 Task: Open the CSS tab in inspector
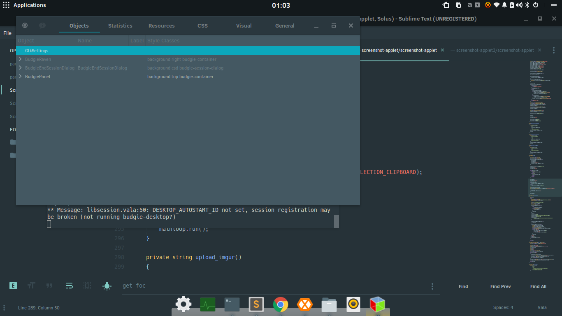202,26
